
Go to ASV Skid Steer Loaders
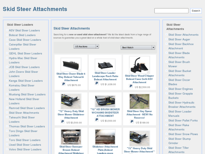24,31
